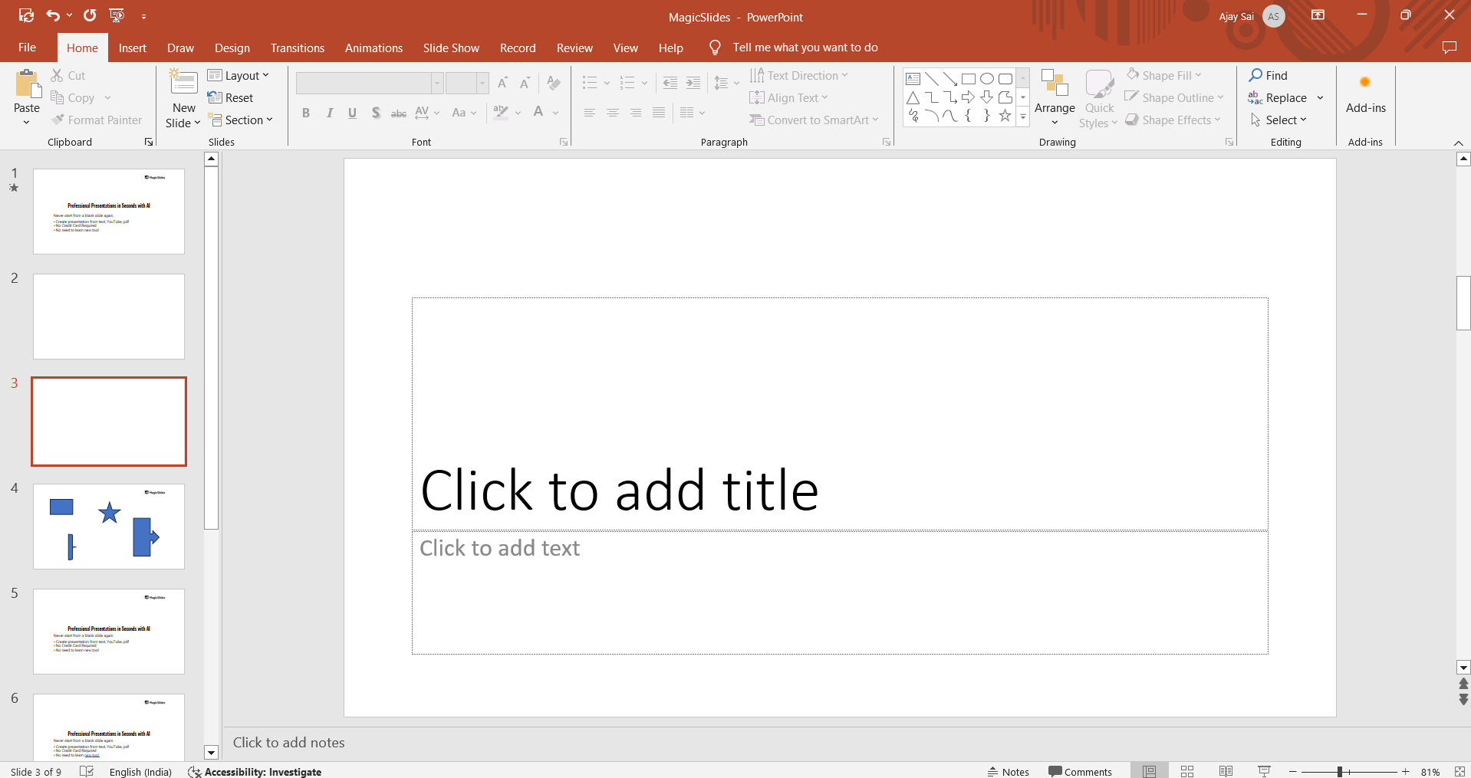Click the Paste clipboard icon
1471x778 pixels.
(x=27, y=84)
